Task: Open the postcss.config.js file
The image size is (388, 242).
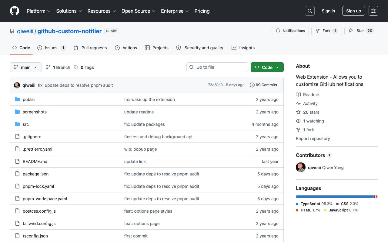Action: (39, 211)
